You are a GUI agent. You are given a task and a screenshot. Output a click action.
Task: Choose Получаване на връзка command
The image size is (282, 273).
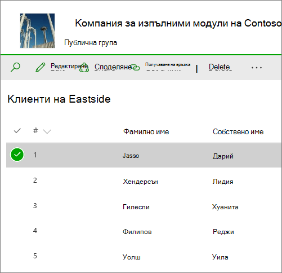168,65
